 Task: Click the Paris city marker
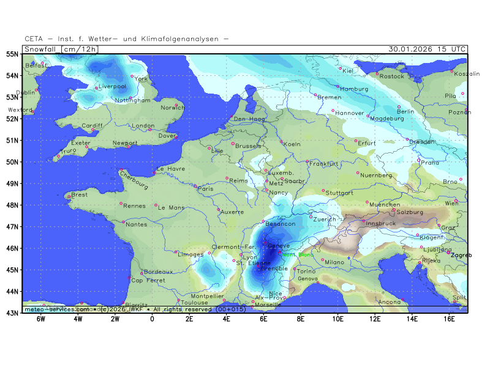pyautogui.click(x=195, y=186)
